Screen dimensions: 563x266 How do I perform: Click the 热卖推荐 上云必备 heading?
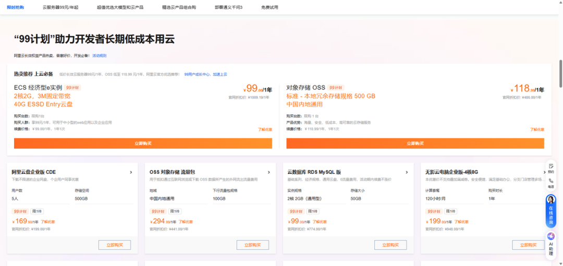(x=33, y=74)
